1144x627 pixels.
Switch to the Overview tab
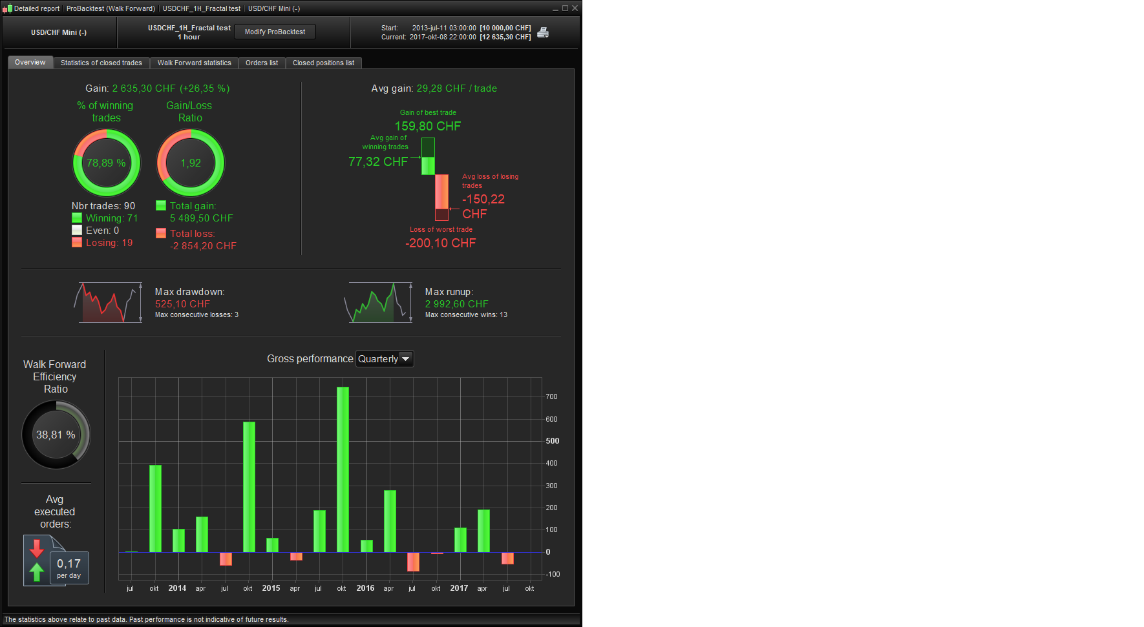[x=30, y=63]
